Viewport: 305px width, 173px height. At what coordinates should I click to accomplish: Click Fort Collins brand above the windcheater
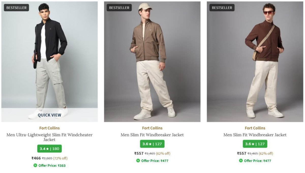tap(50, 128)
